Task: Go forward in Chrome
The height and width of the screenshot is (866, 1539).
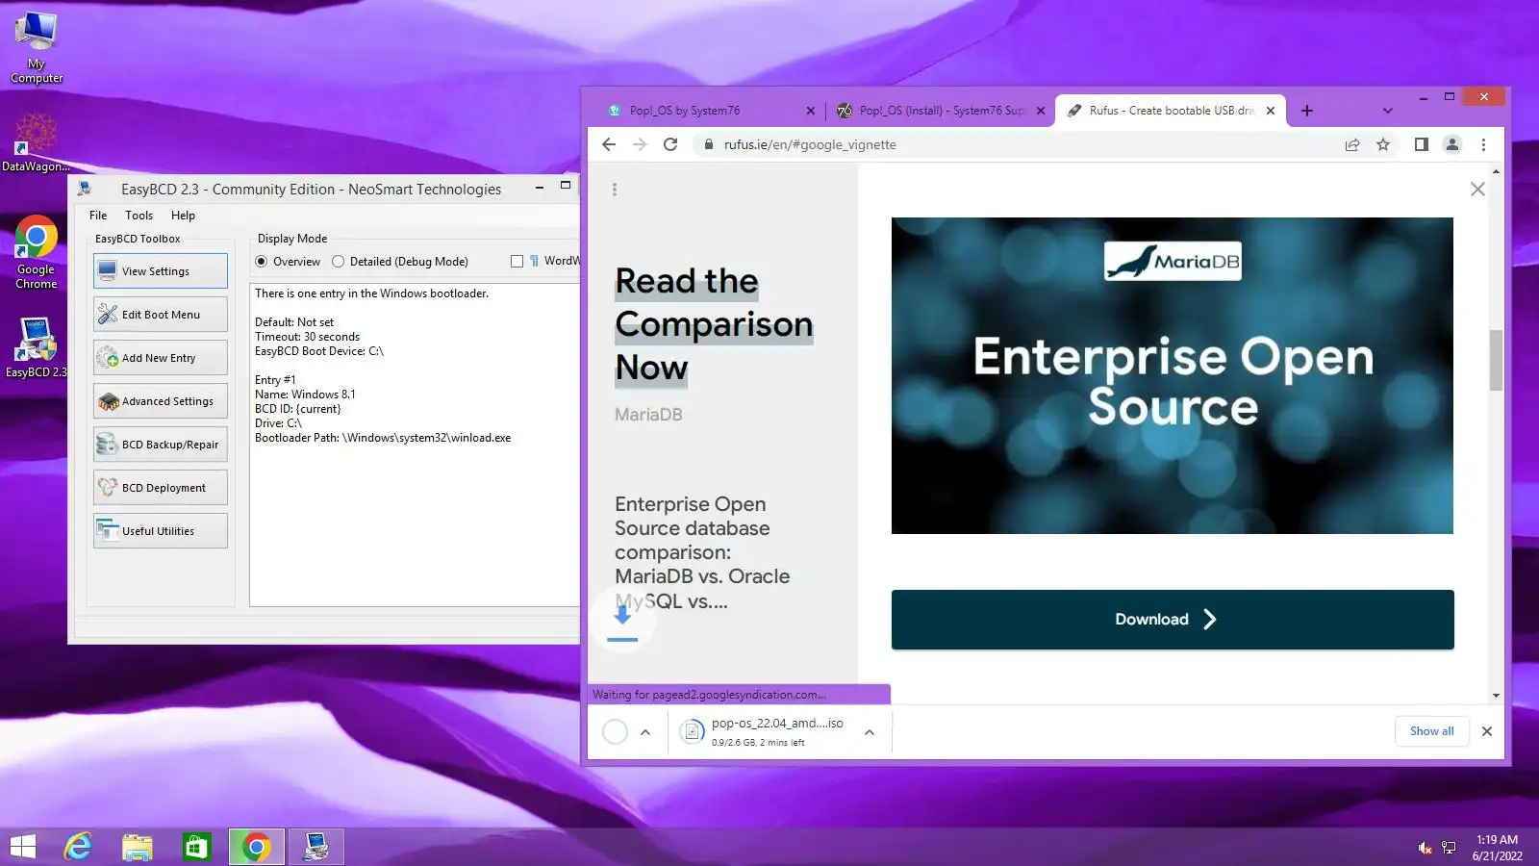Action: [x=640, y=144]
